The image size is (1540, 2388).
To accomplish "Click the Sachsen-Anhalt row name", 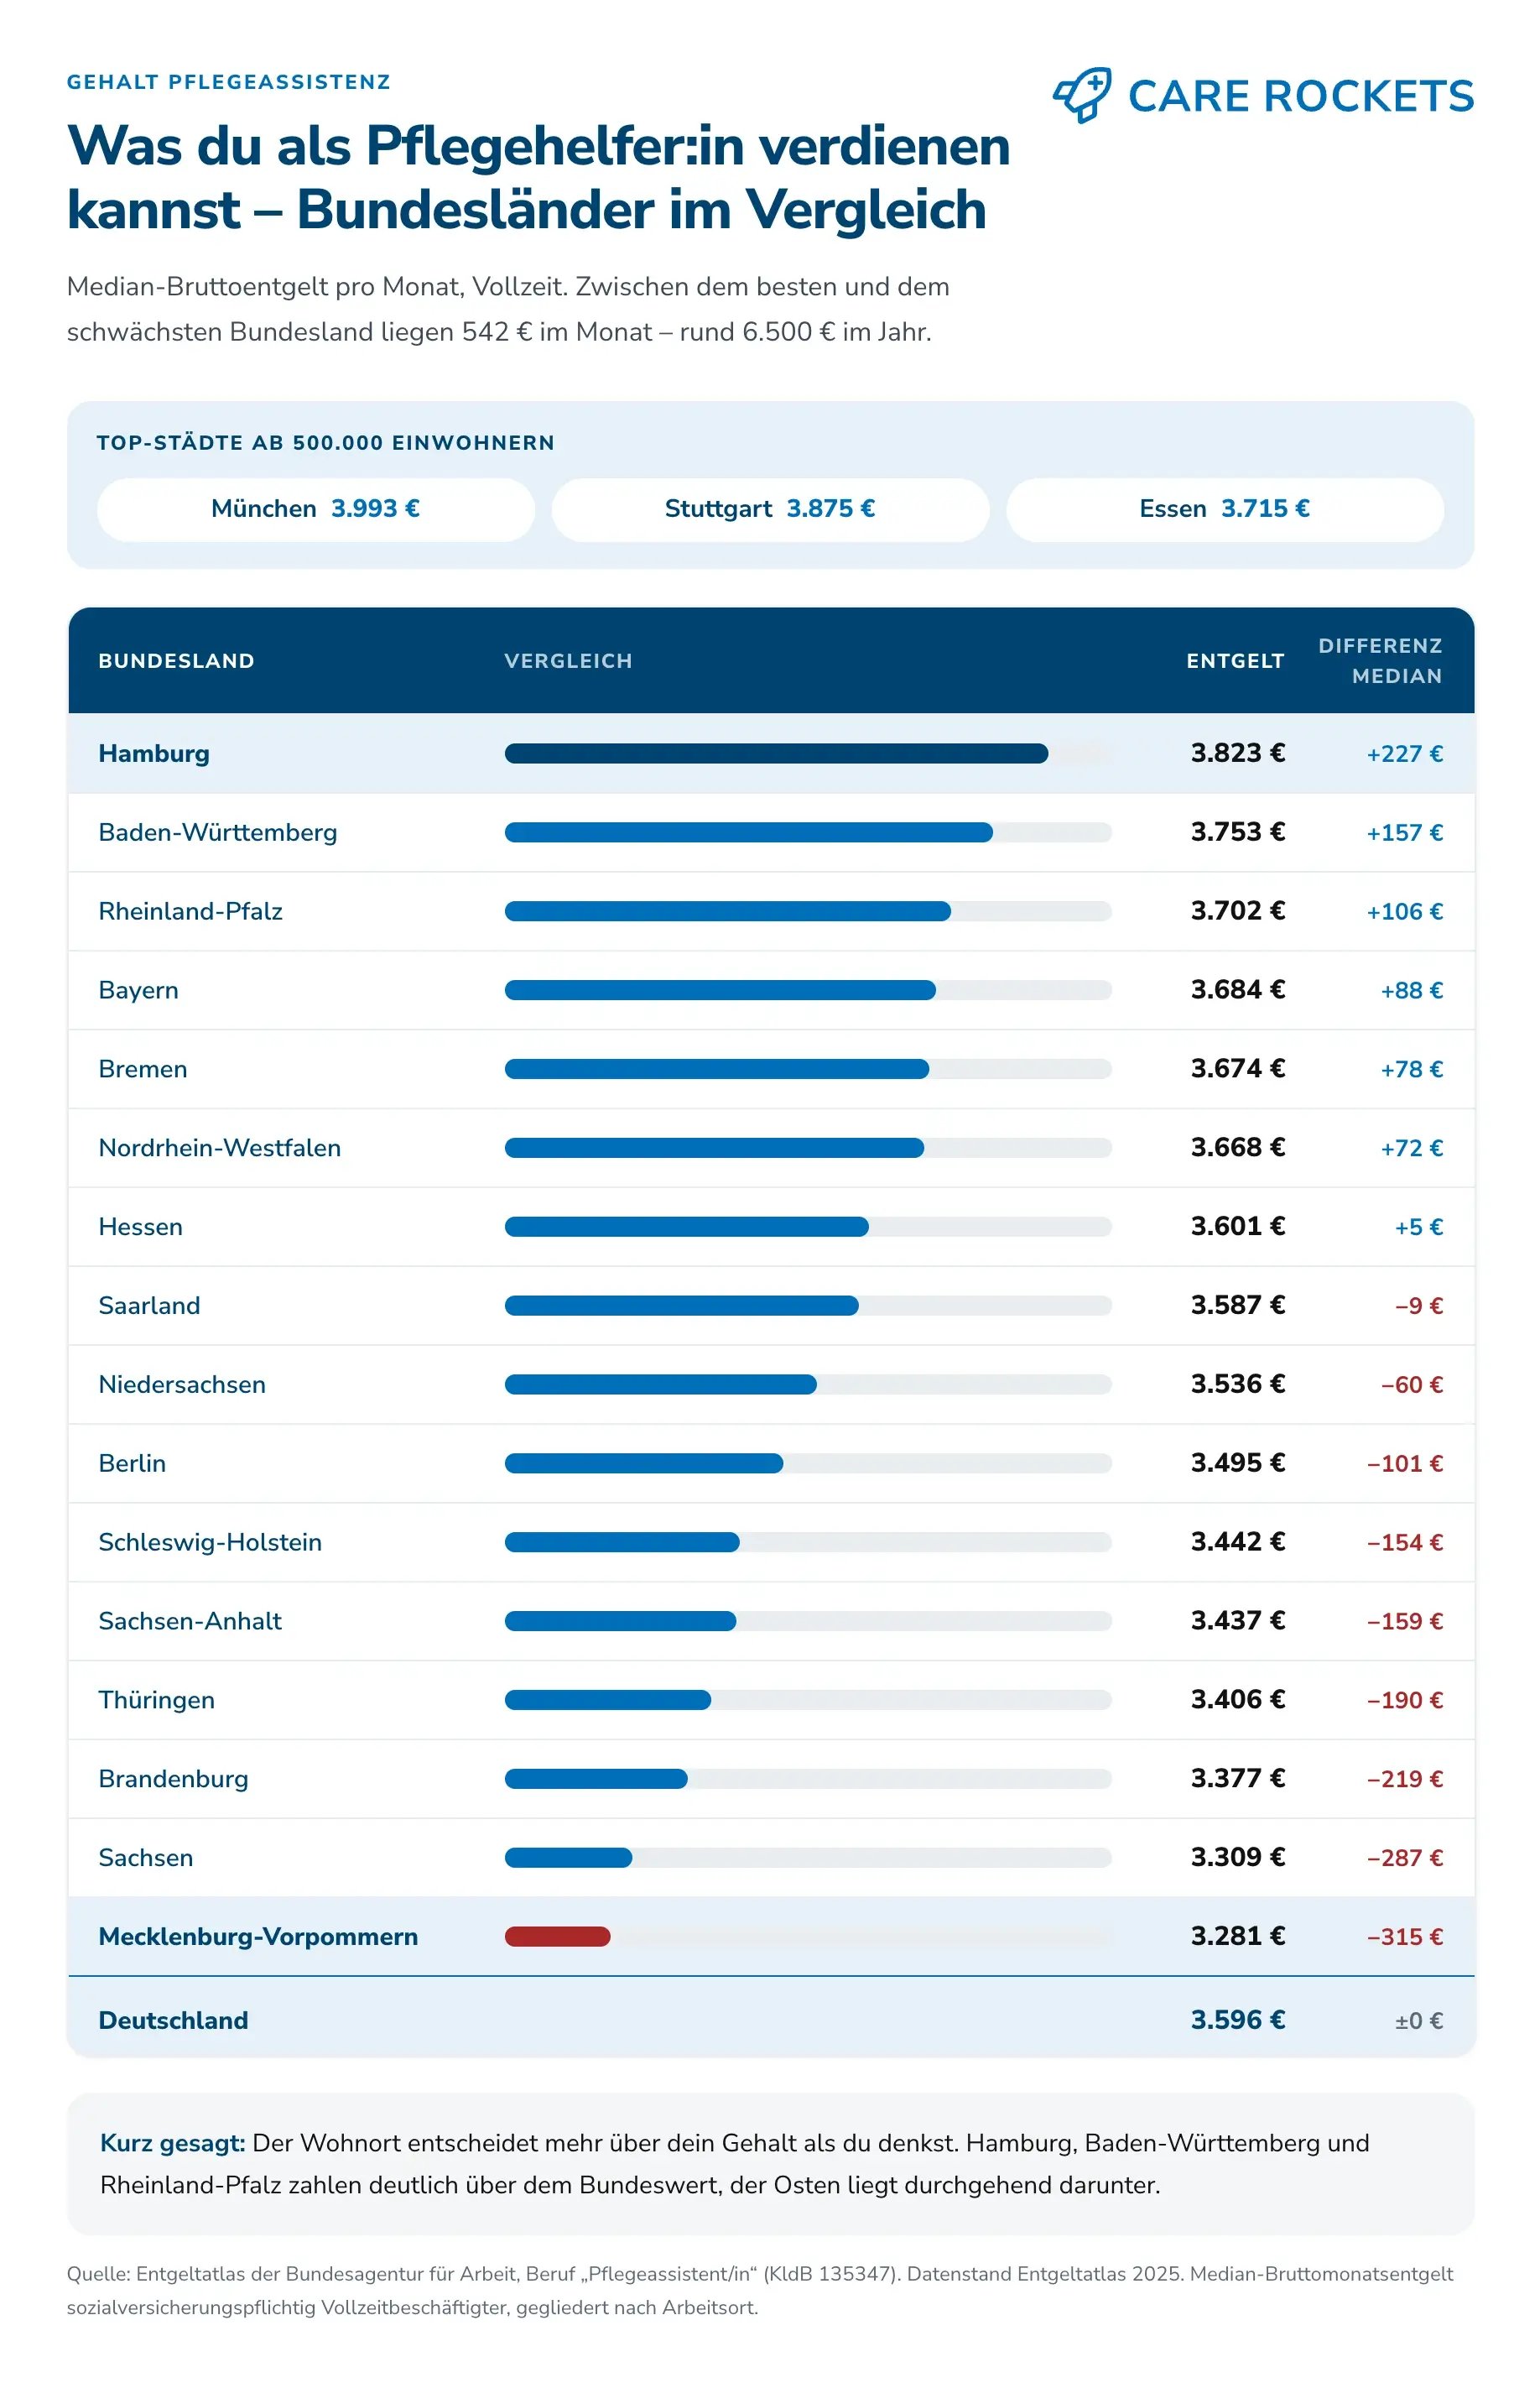I will 190,1623.
